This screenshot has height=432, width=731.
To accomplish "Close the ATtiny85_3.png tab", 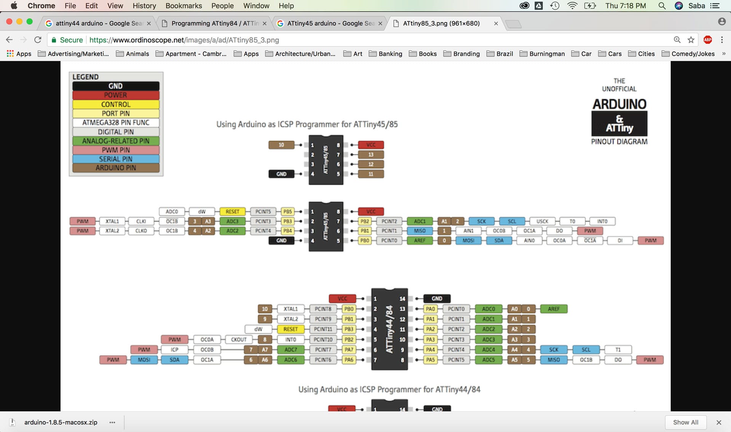I will (496, 24).
